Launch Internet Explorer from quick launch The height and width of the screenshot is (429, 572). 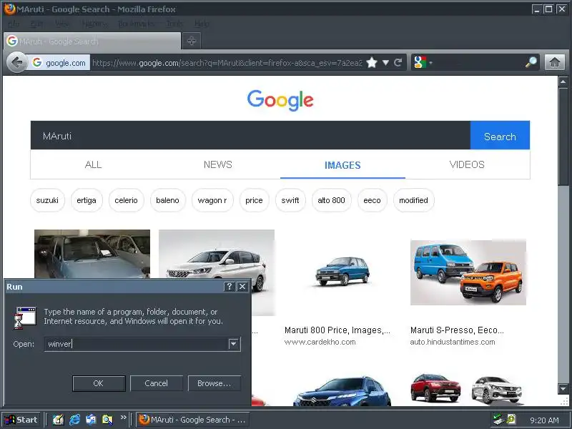pos(74,420)
